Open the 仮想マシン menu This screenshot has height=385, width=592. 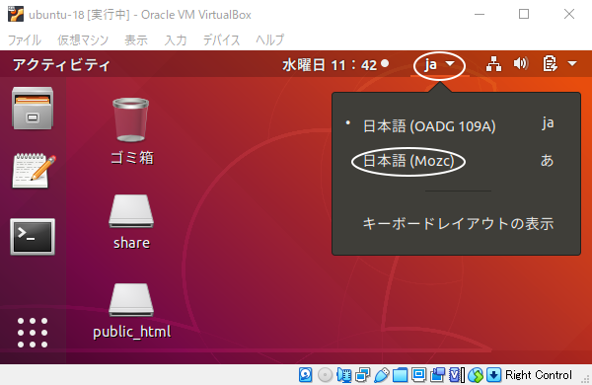tap(83, 40)
